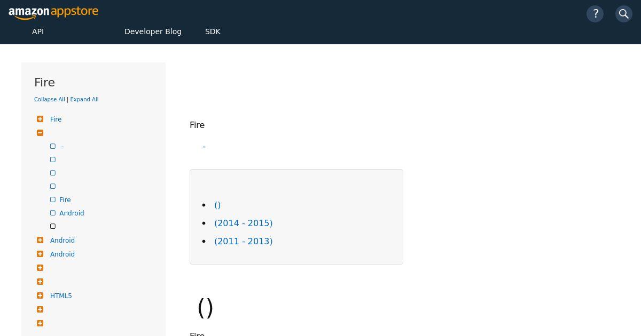Open the Developer Blog navigation item
Image resolution: width=641 pixels, height=336 pixels.
tap(153, 31)
